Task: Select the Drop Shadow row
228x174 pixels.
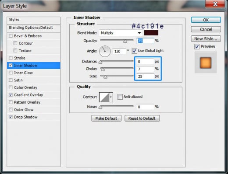Action: [x=33, y=117]
